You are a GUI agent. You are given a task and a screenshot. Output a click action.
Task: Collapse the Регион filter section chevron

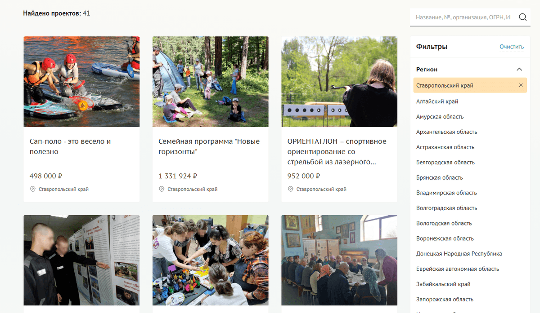pyautogui.click(x=519, y=70)
